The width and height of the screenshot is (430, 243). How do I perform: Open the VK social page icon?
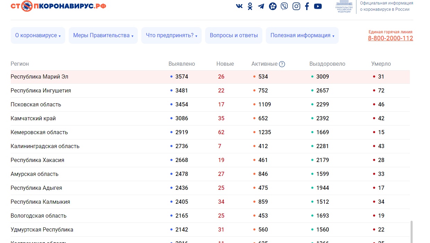(x=239, y=6)
